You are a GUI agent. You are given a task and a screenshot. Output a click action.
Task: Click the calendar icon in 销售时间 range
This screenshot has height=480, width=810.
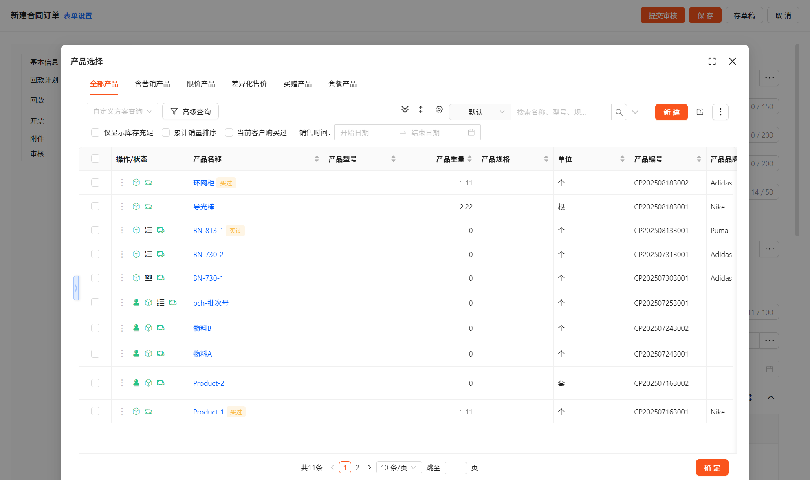[471, 132]
